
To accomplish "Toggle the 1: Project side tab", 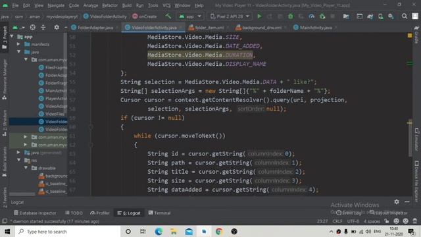I will pos(5,38).
